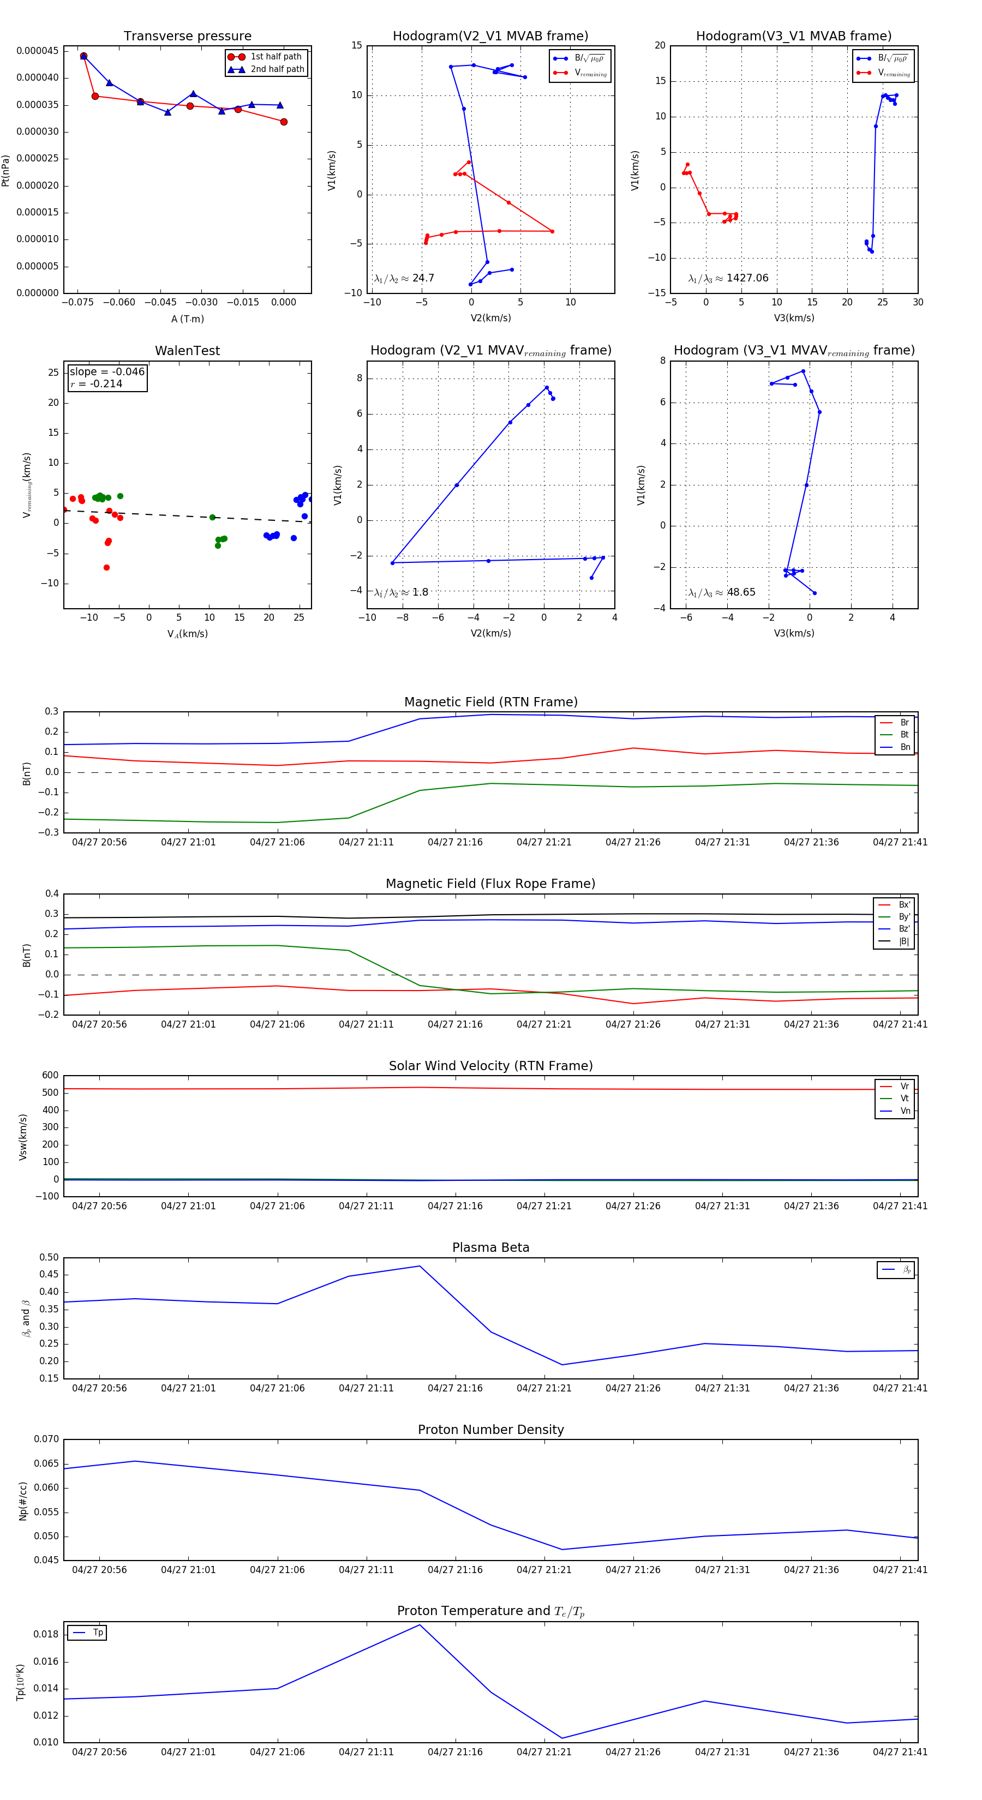Select the '2nd half path' legend entry
Image resolution: width=982 pixels, height=1800 pixels.
[x=266, y=69]
